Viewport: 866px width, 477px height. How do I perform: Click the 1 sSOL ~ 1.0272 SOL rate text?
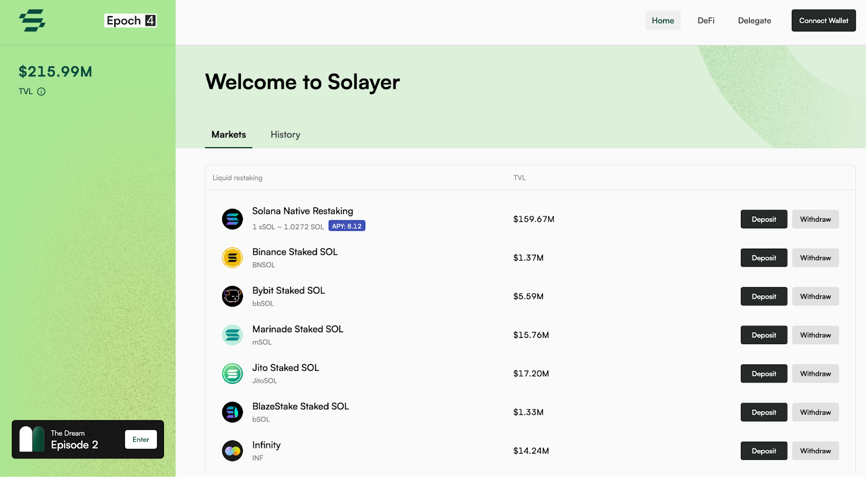tap(288, 227)
